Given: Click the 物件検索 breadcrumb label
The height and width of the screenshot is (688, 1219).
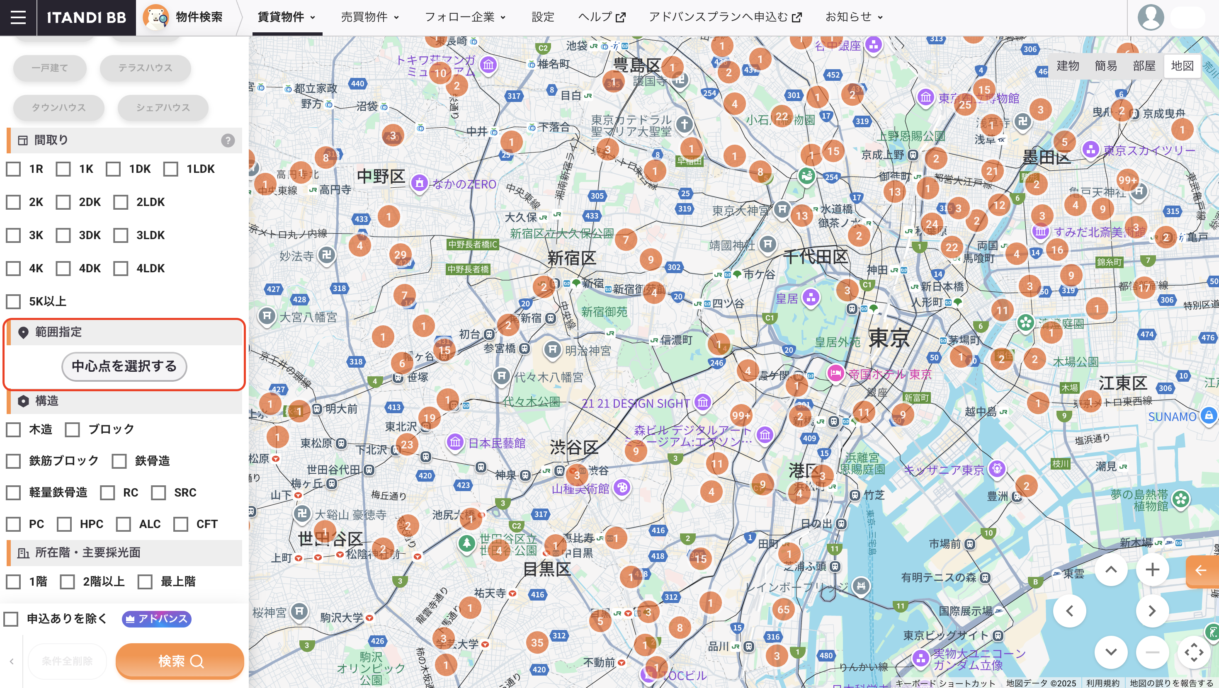Looking at the screenshot, I should pos(199,17).
